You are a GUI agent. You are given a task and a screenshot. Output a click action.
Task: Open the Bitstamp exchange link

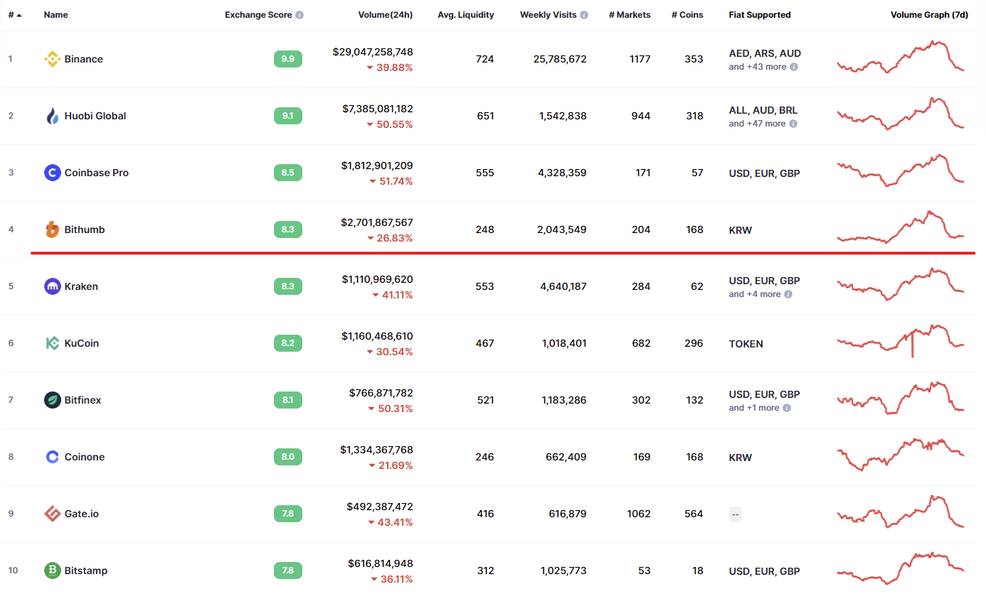pos(85,571)
